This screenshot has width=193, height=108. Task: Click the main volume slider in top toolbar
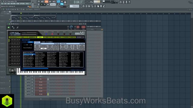[x=33, y=4]
